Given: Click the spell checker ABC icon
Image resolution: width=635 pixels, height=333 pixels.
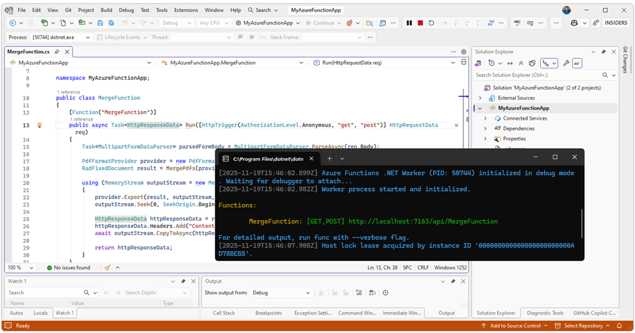Looking at the screenshot, I should [517, 23].
